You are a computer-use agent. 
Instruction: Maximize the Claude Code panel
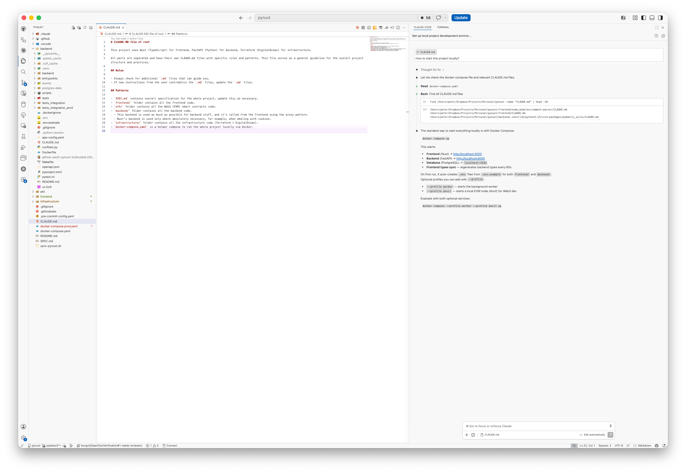tap(657, 27)
